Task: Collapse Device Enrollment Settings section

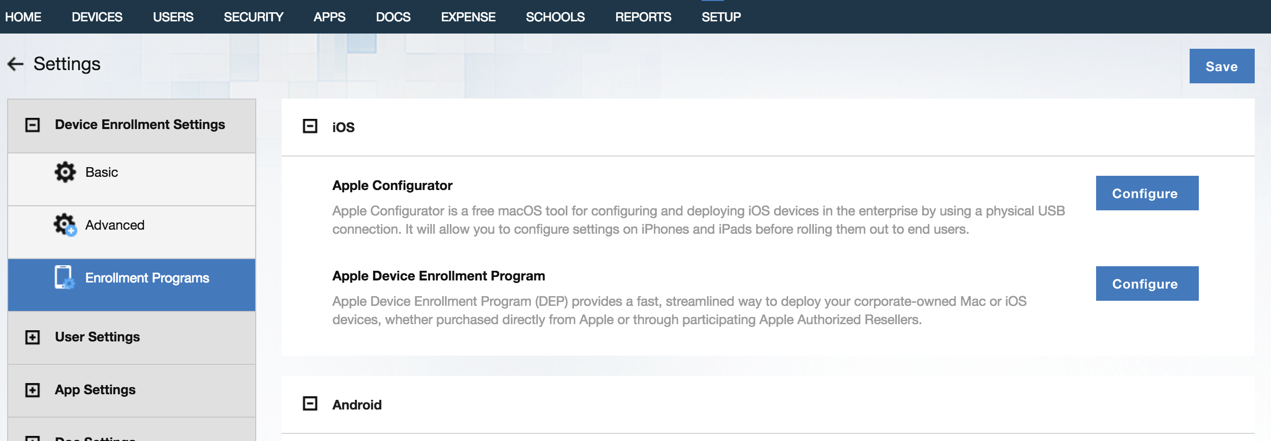Action: click(x=33, y=125)
